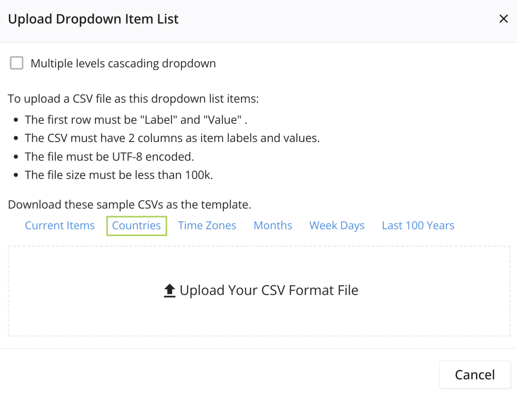Download the Week Days sample CSV
Image resolution: width=517 pixels, height=396 pixels.
coord(337,226)
